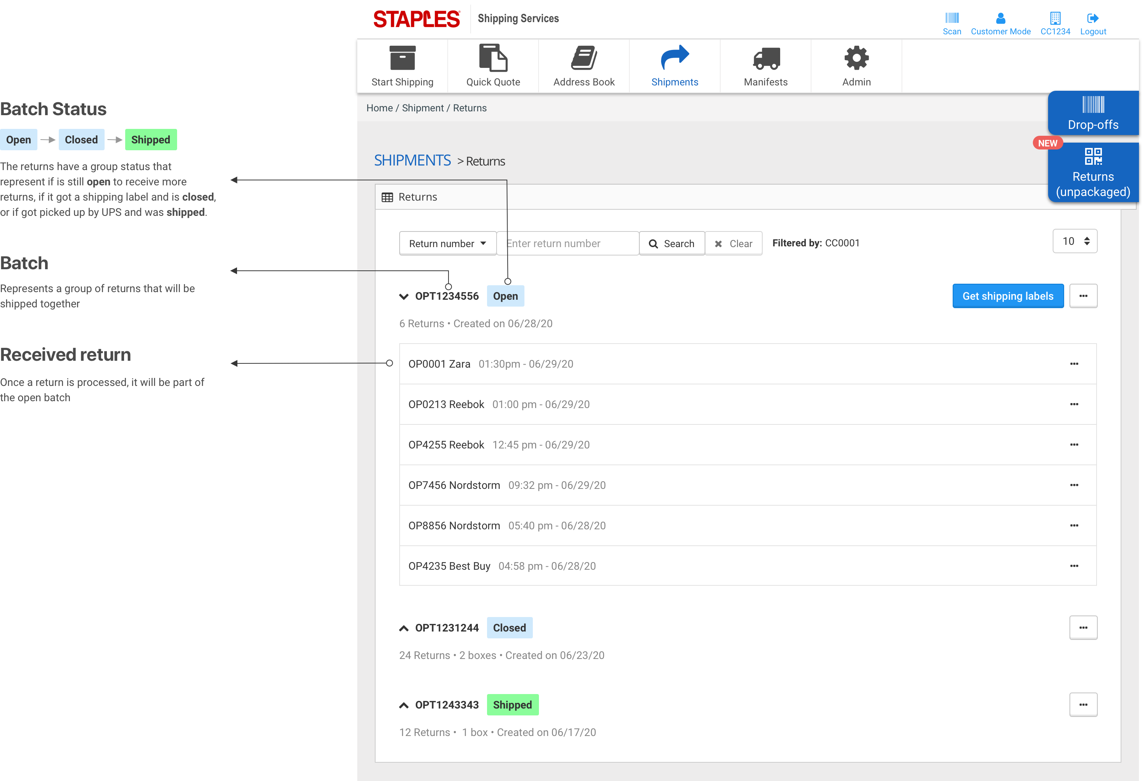Go to Manifests truck icon
Screen dimensions: 1142x781
pos(766,58)
